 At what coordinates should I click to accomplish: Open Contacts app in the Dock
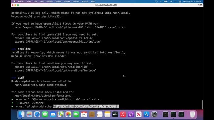(x=92, y=114)
